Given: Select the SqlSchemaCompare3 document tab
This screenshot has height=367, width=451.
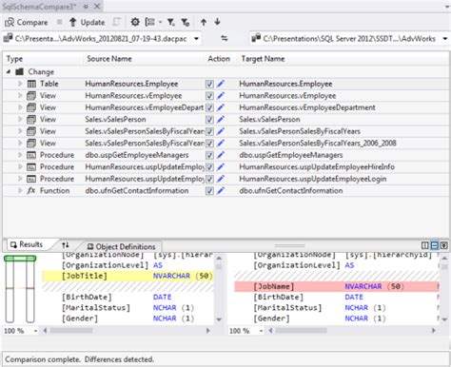Looking at the screenshot, I should (x=51, y=7).
